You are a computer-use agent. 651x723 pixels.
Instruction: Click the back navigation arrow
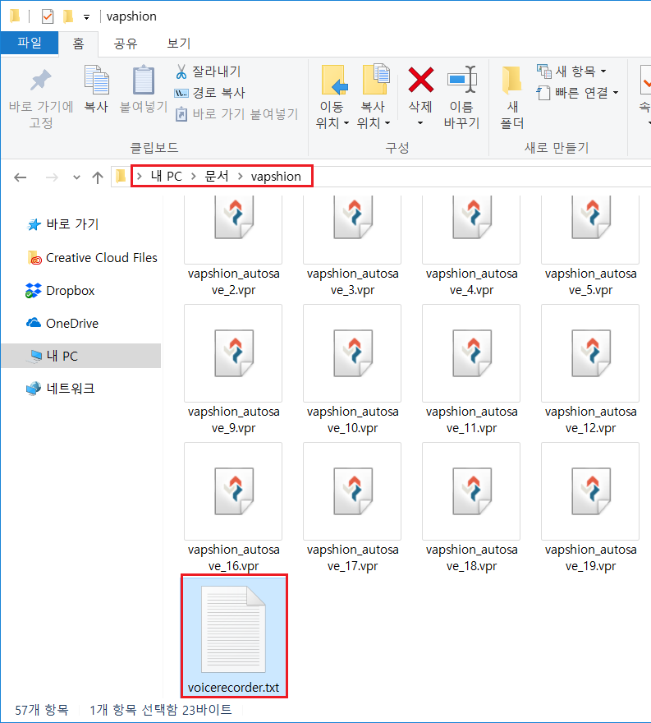(x=21, y=177)
